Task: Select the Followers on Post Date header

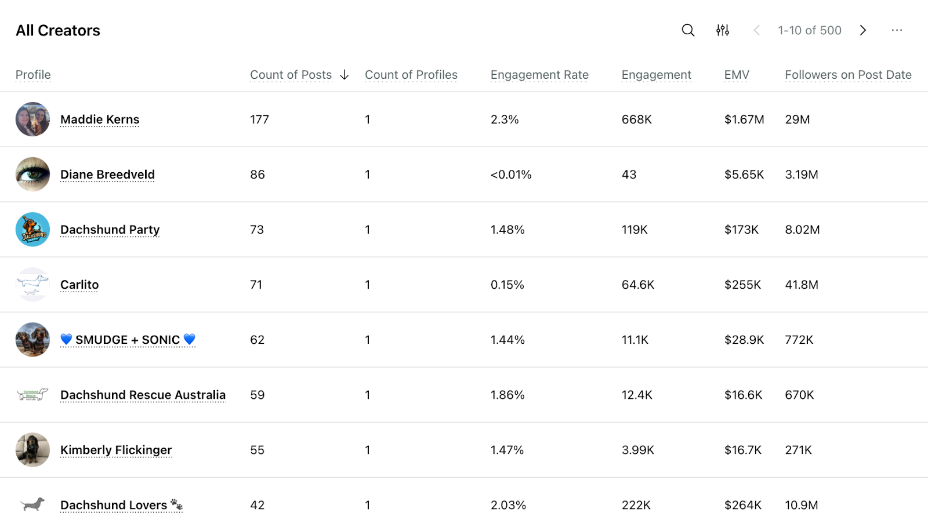Action: tap(848, 75)
